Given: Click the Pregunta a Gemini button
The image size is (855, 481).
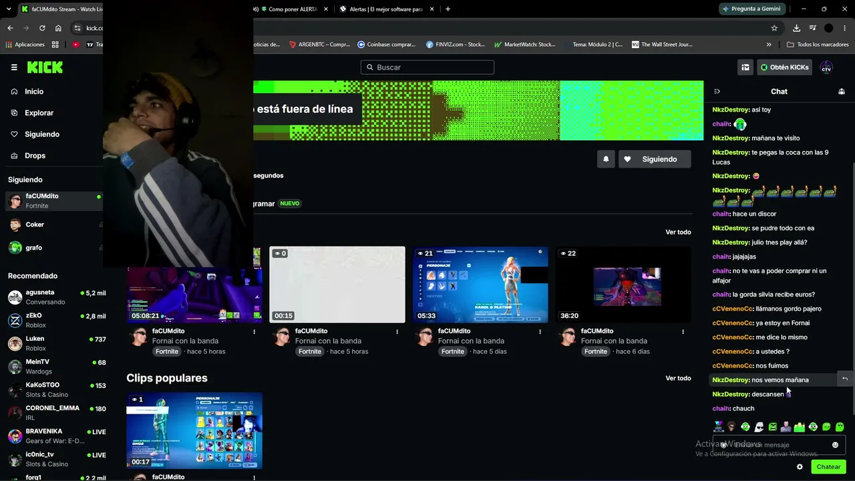Looking at the screenshot, I should tap(751, 9).
